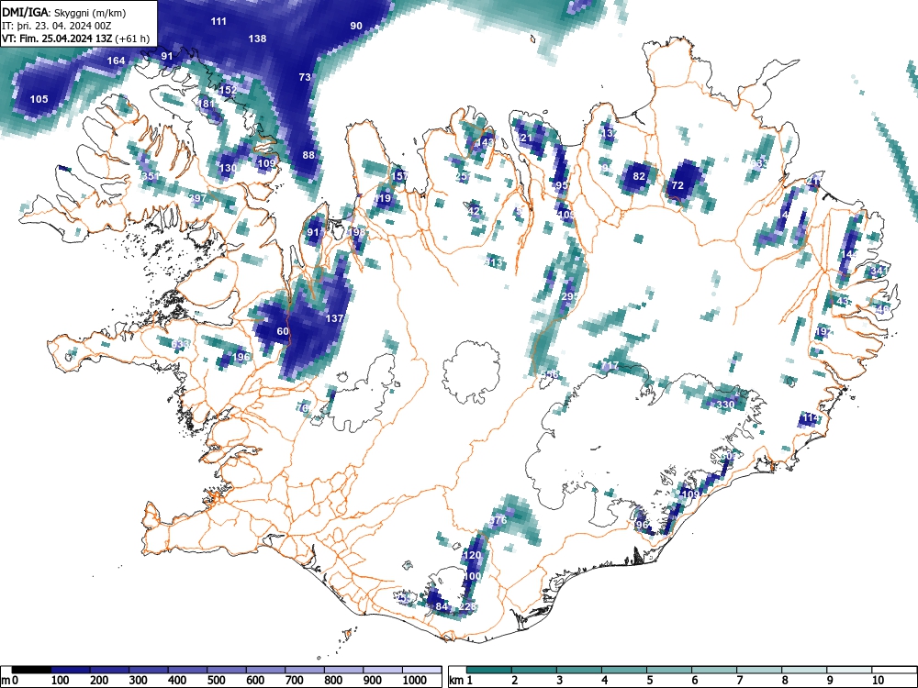Screen dimensions: 918x688
Task: Click the map value '105'
Action: (39, 99)
